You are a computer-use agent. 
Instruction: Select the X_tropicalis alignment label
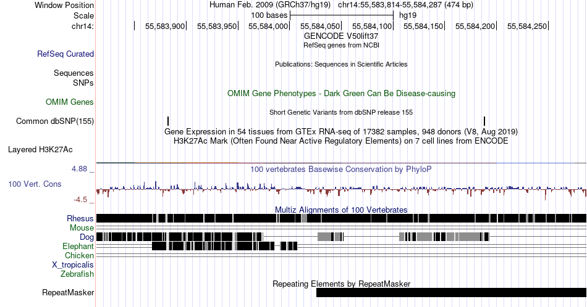click(73, 264)
